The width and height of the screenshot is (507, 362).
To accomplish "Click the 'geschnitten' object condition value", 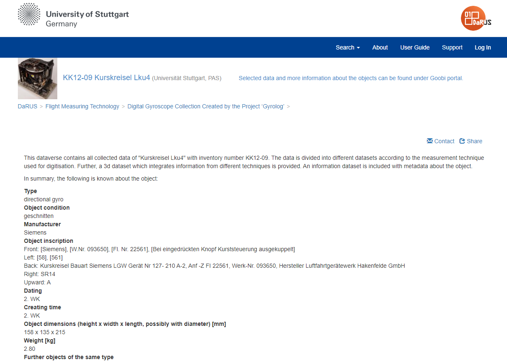I will [39, 216].
